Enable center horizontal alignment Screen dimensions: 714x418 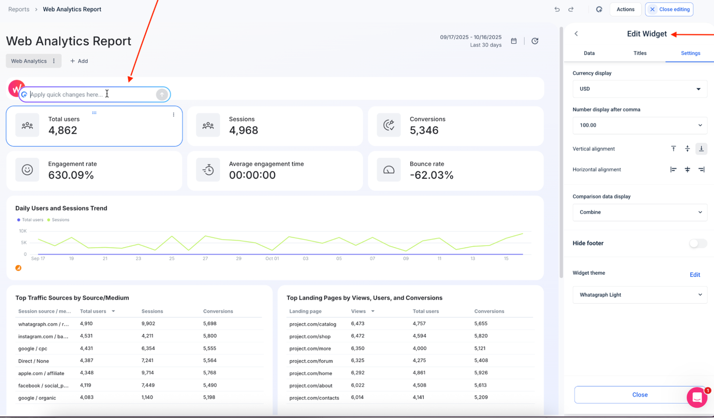(687, 169)
